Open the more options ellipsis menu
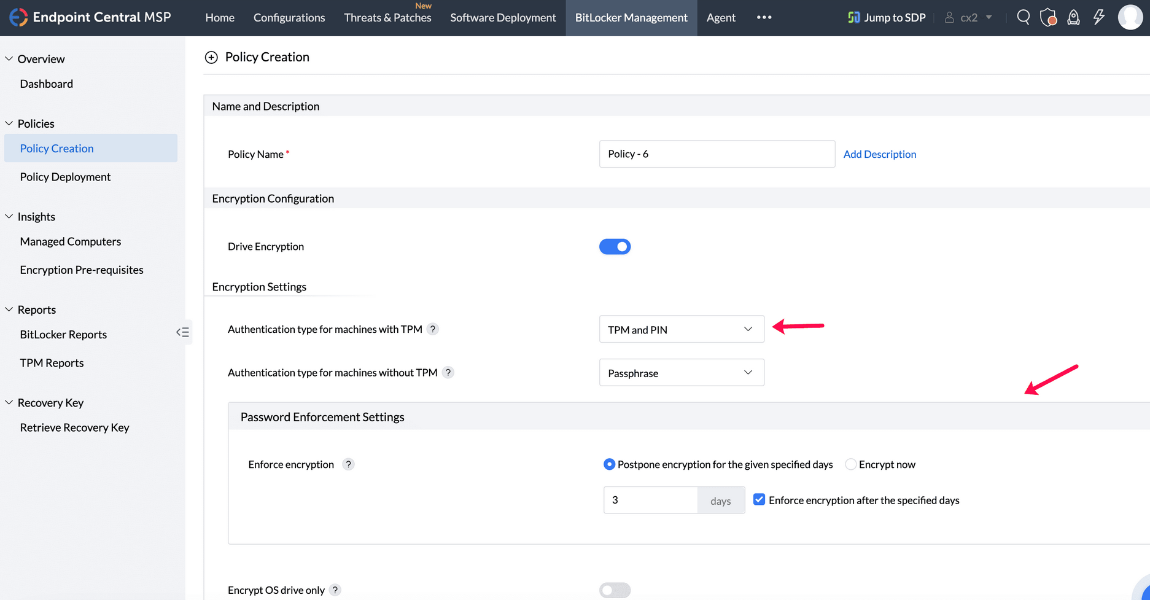Viewport: 1150px width, 600px height. tap(764, 17)
